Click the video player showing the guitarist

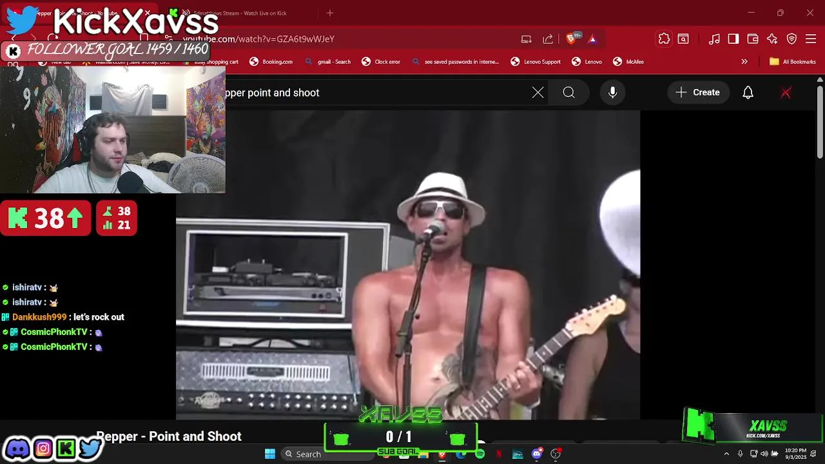coord(408,265)
